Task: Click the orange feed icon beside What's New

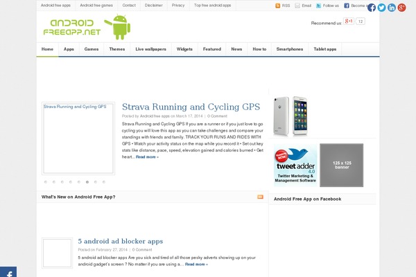Action: pos(260,197)
